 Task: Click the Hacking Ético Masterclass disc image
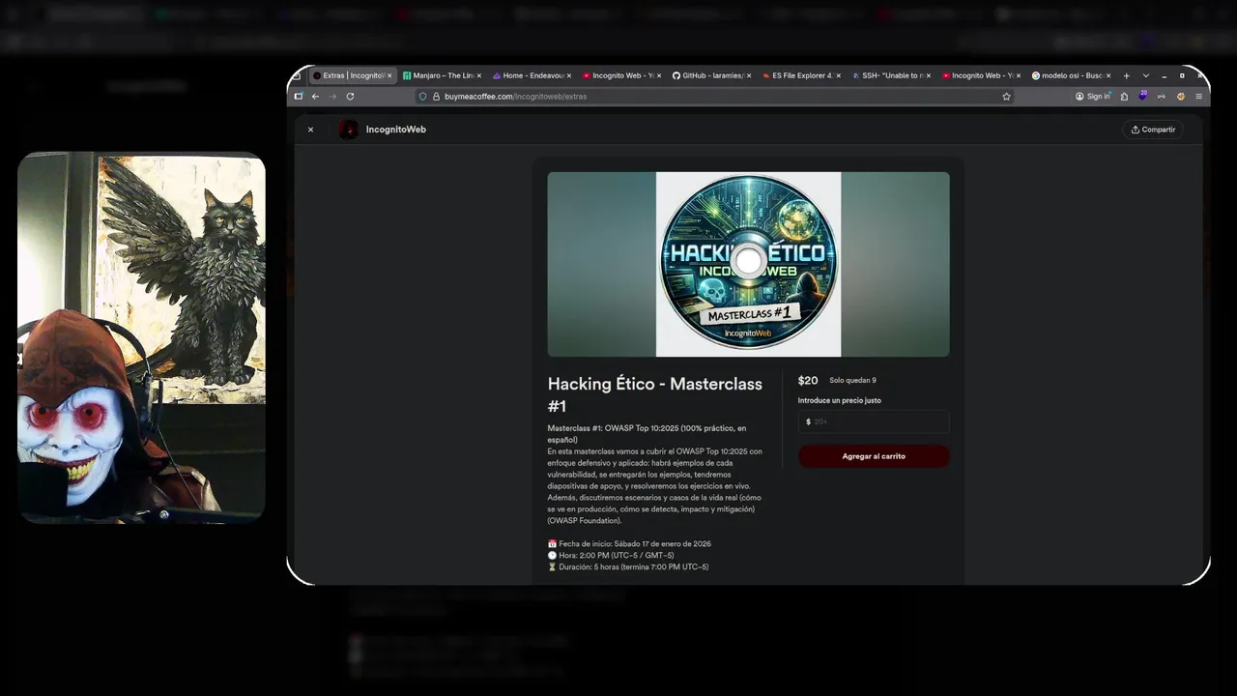click(748, 264)
